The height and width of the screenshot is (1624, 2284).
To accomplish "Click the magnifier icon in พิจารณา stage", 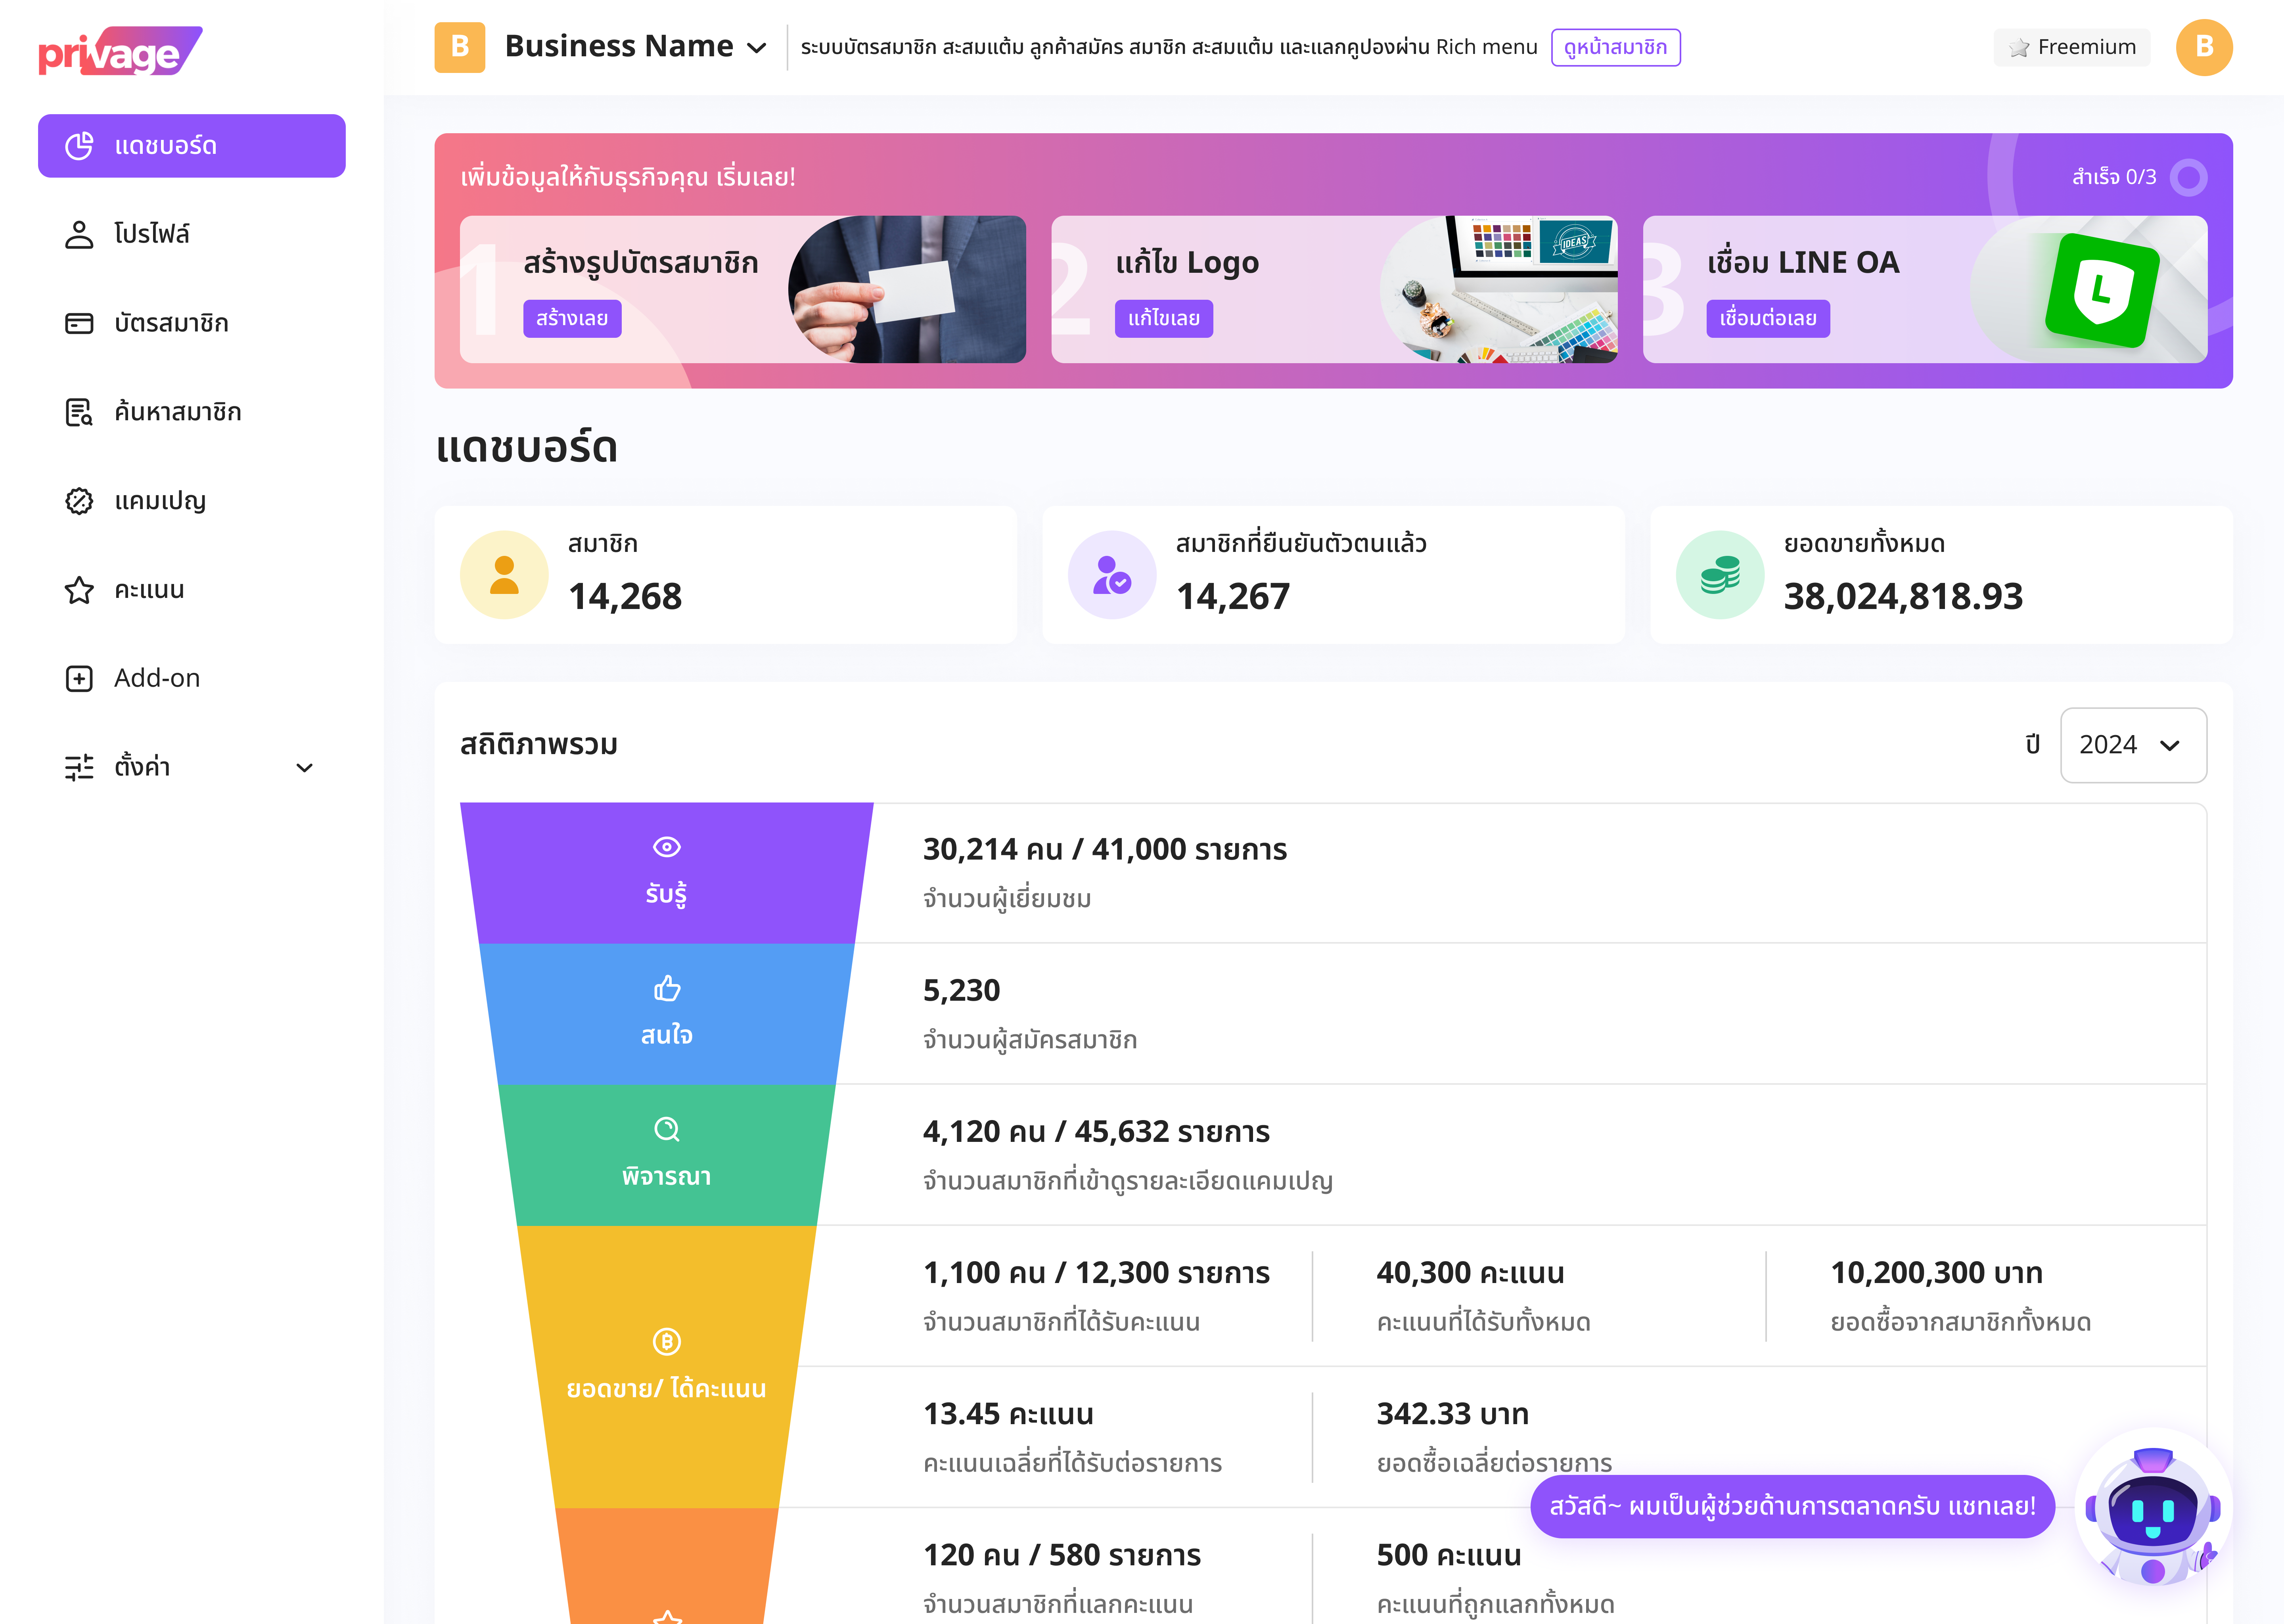I will 667,1130.
